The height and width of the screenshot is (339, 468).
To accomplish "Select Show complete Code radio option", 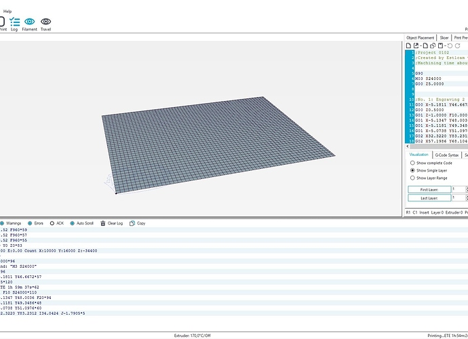I will 431,163.
